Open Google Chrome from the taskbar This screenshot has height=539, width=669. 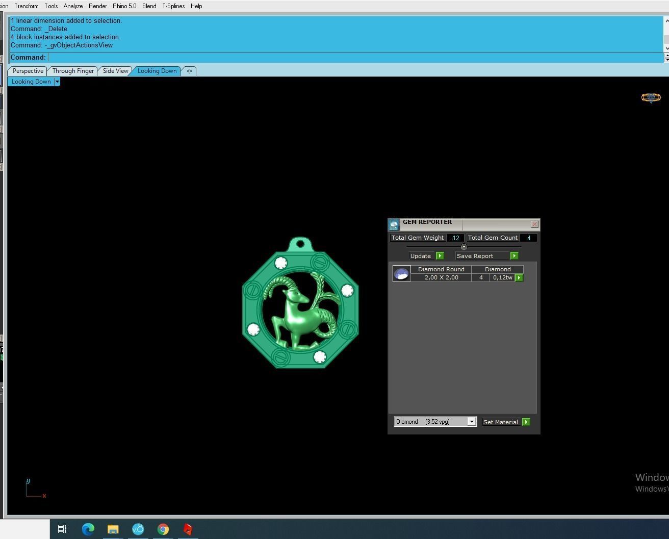[x=163, y=529]
